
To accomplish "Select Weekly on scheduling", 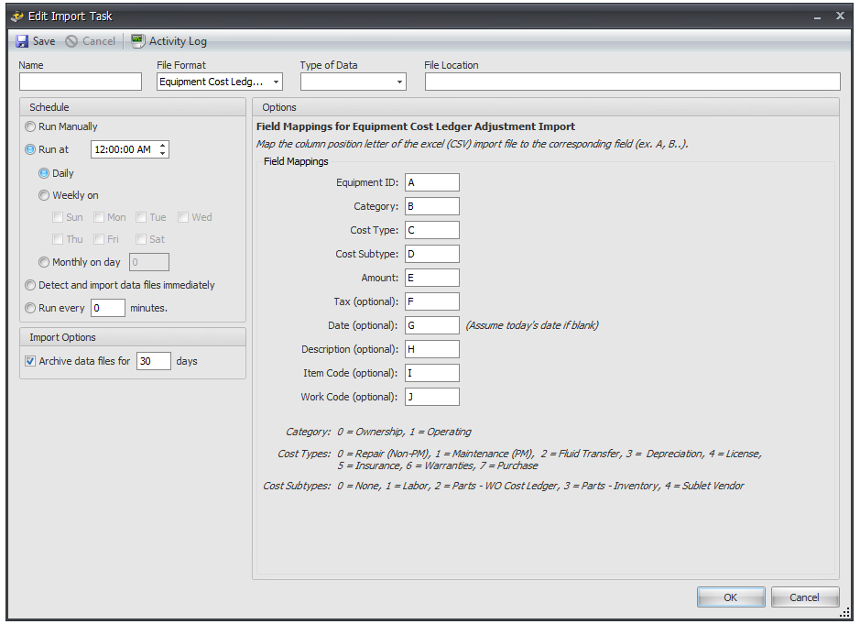I will [44, 195].
